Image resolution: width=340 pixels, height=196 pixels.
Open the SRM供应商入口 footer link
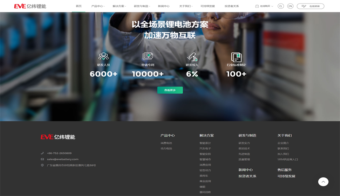[287, 159]
